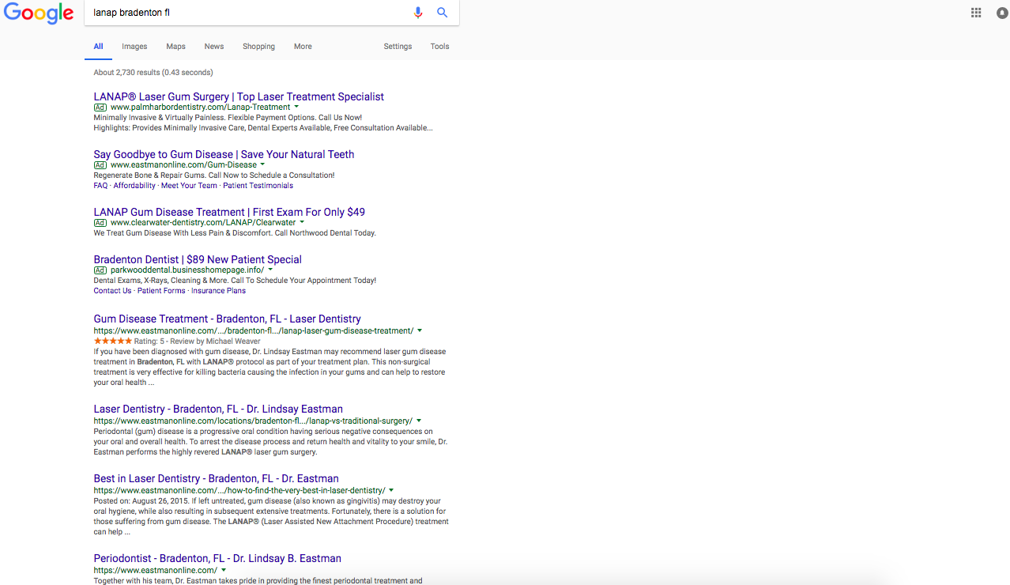Click the www.palmharbordentistry.com/Lanap-Treatment URL text
This screenshot has width=1010, height=585.
(201, 107)
